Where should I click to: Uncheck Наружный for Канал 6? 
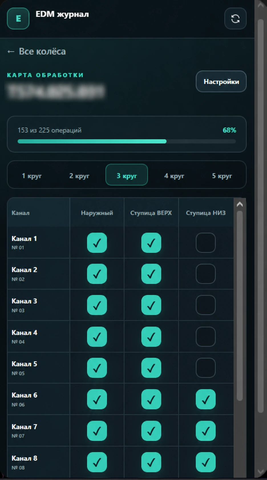(97, 399)
